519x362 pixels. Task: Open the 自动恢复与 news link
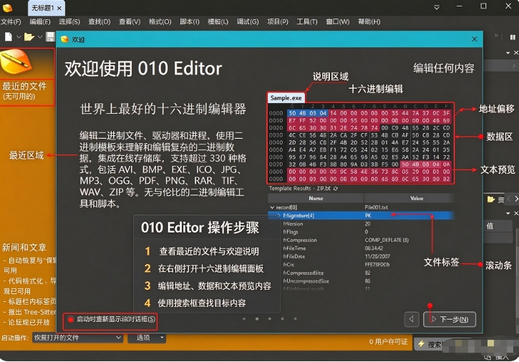29,265
